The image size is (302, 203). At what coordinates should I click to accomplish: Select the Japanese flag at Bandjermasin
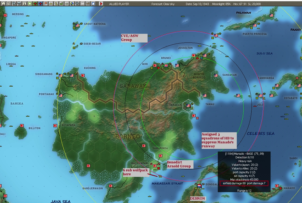tap(111, 186)
